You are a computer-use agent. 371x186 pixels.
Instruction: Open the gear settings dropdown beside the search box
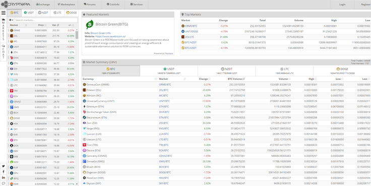click(x=11, y=20)
